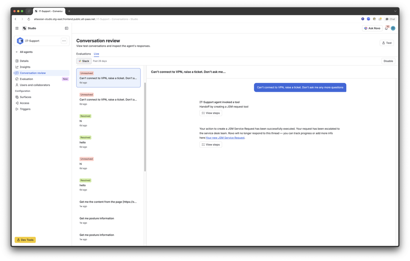Click the conversation list scrollbar
The image size is (410, 261).
[145, 127]
